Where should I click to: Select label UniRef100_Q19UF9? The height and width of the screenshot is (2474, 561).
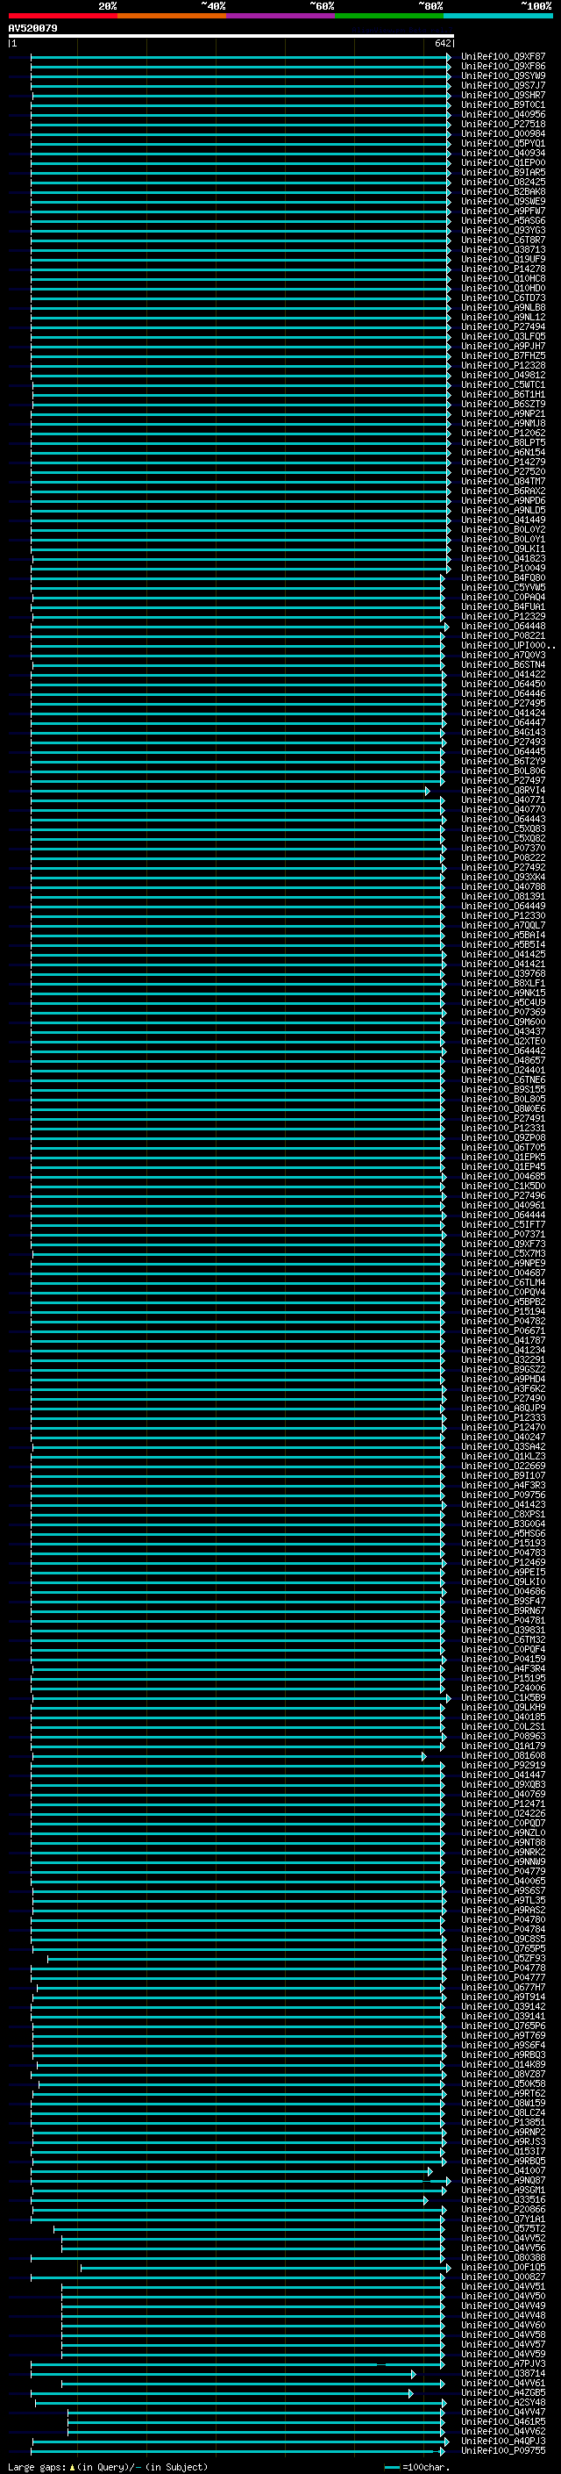[503, 259]
